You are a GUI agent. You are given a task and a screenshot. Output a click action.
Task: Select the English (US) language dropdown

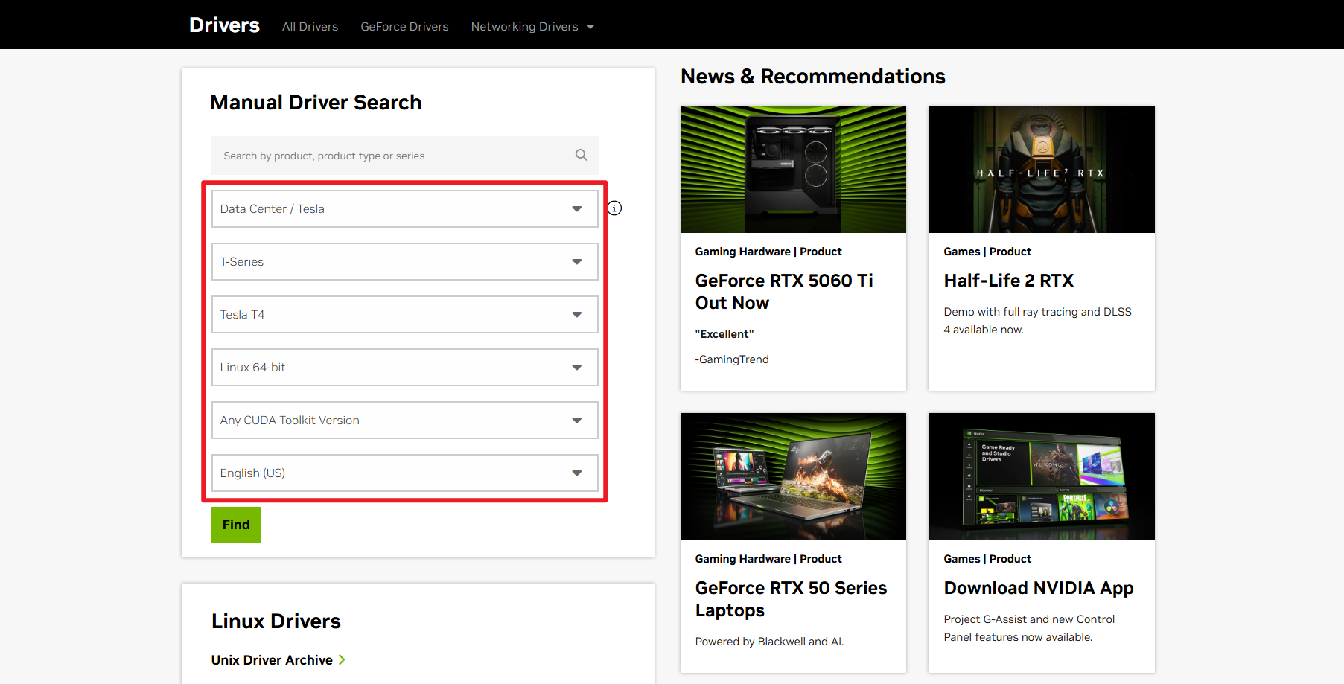(x=404, y=473)
